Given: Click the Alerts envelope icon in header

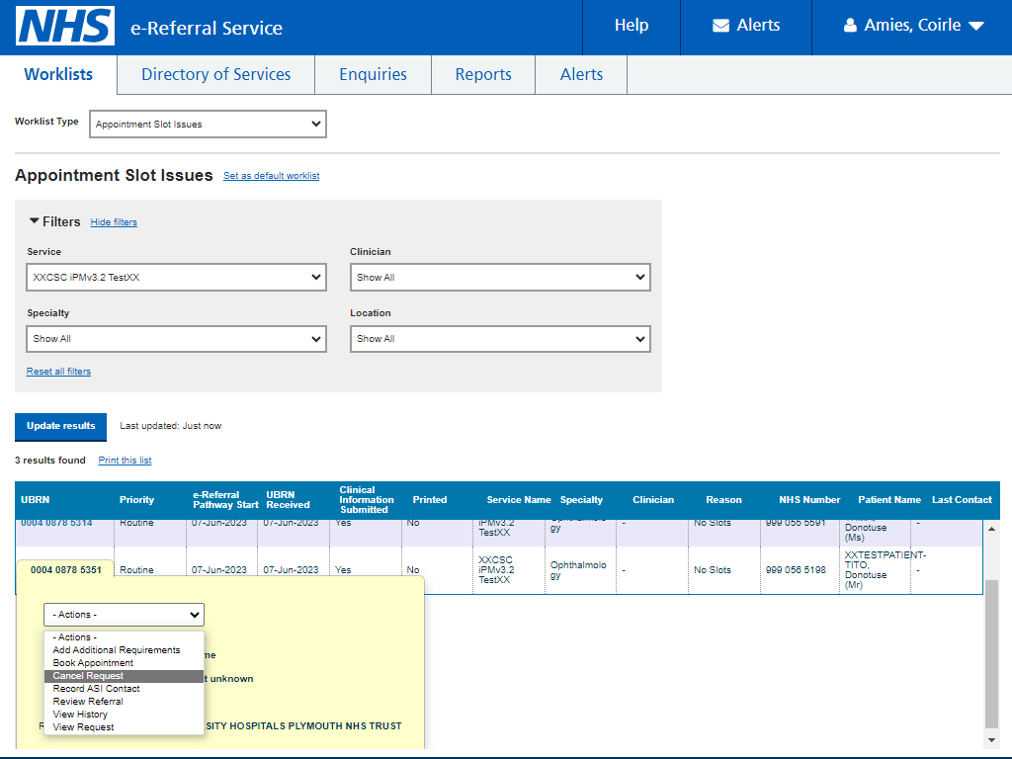Looking at the screenshot, I should click(720, 25).
